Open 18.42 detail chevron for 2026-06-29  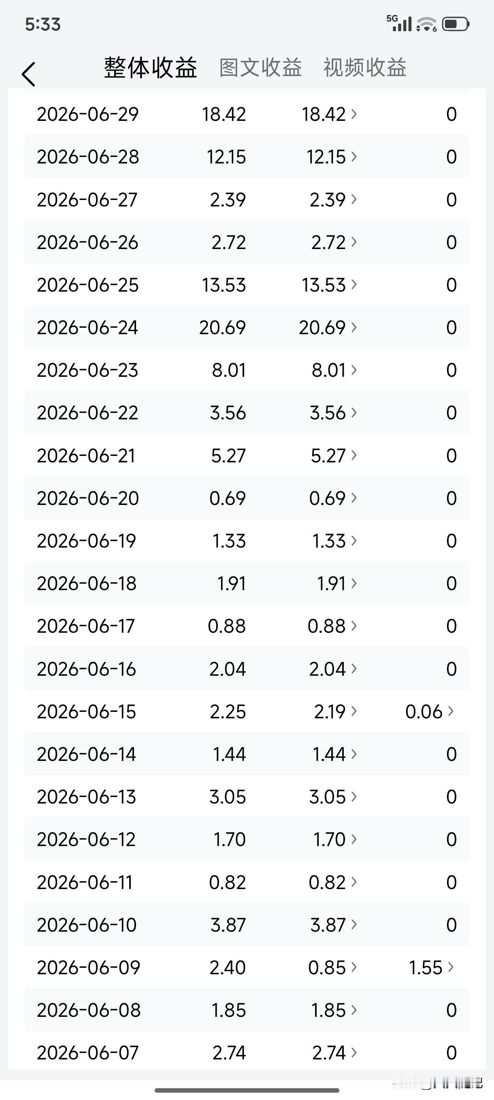[354, 114]
